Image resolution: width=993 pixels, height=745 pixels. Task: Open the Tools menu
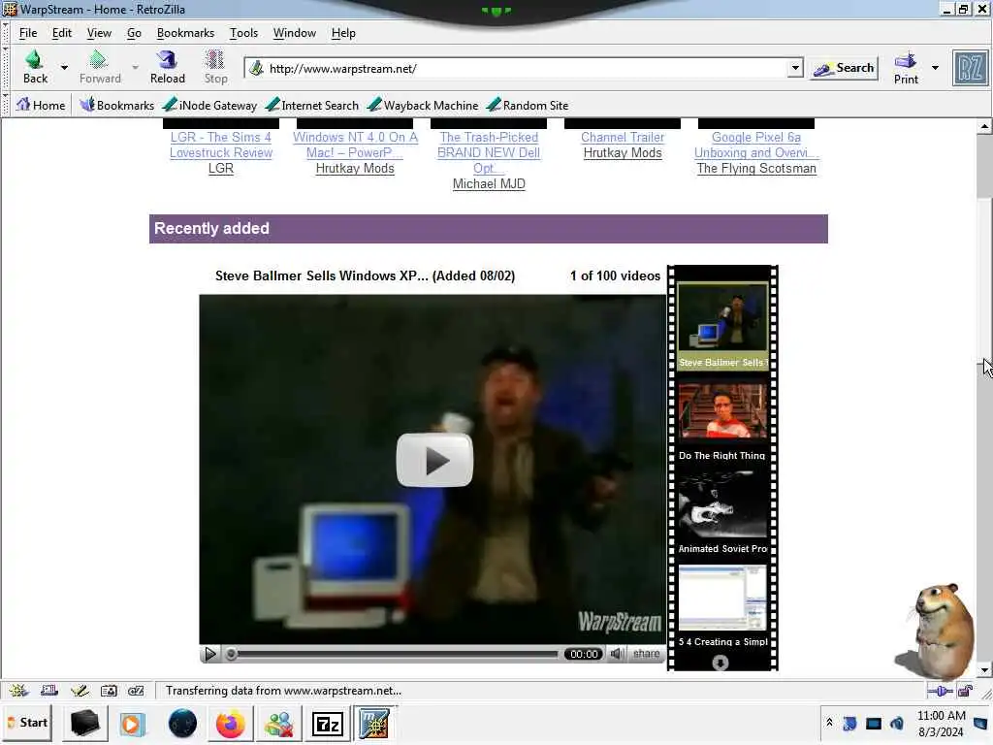coord(243,33)
